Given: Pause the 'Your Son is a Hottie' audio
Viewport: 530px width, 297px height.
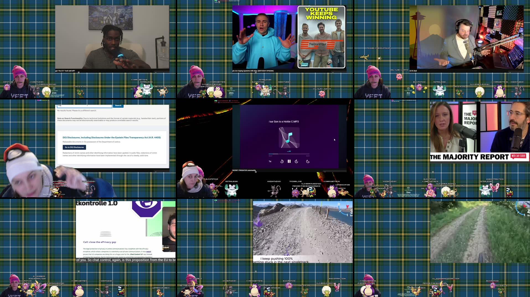Looking at the screenshot, I should click(x=289, y=161).
